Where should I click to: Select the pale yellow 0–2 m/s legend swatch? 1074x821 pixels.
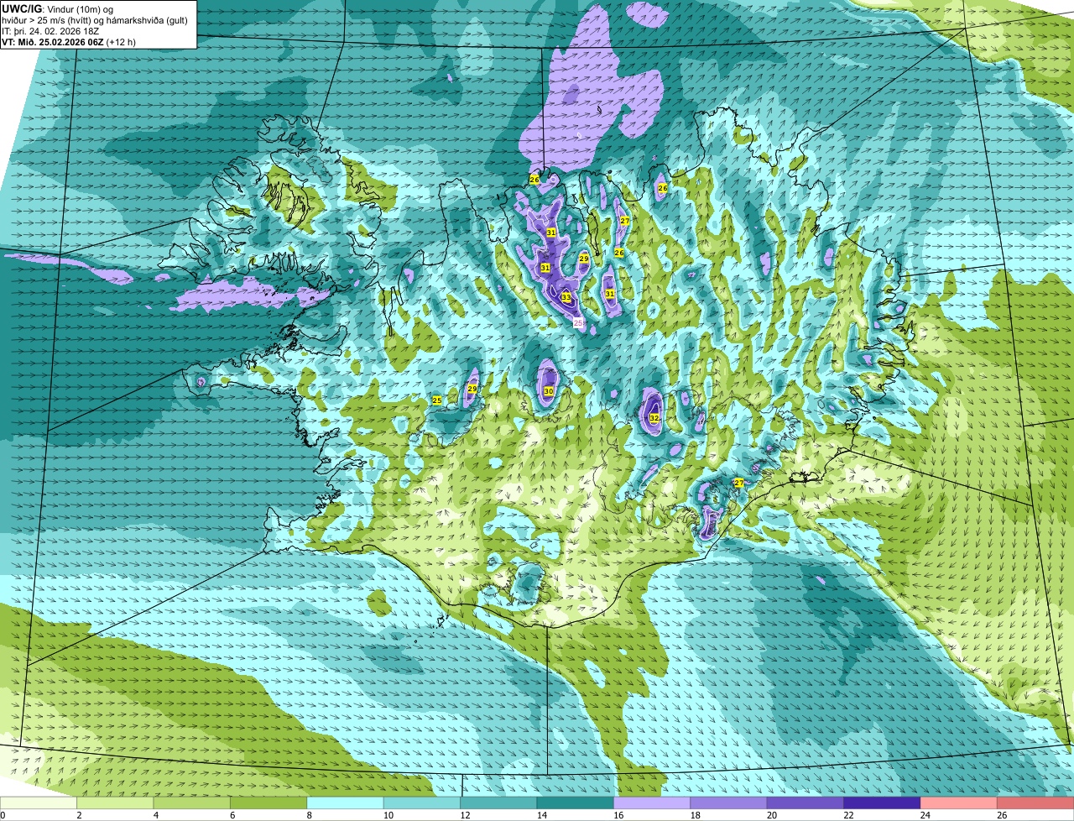[39, 803]
